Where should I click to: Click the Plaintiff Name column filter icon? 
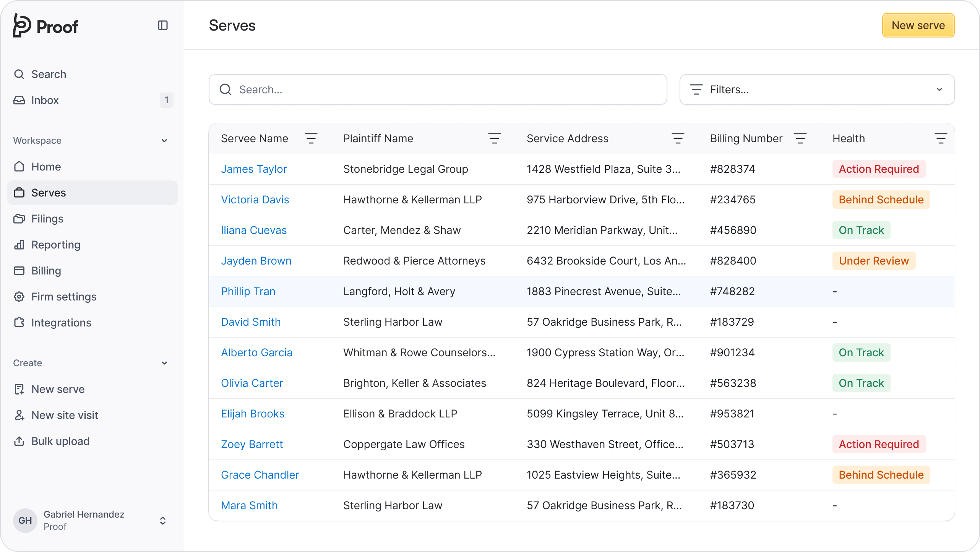[x=494, y=138]
